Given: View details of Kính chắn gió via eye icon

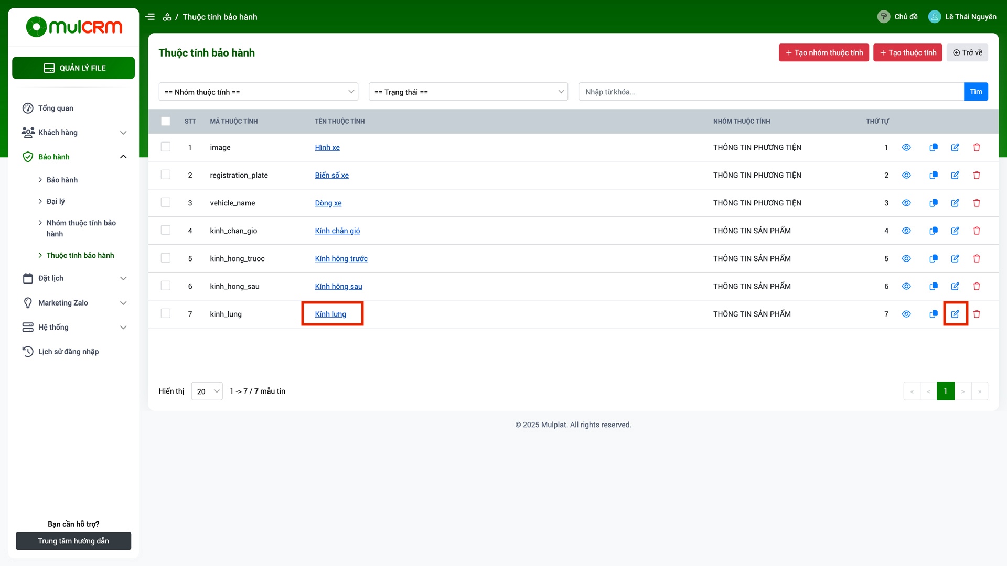Looking at the screenshot, I should pos(906,231).
